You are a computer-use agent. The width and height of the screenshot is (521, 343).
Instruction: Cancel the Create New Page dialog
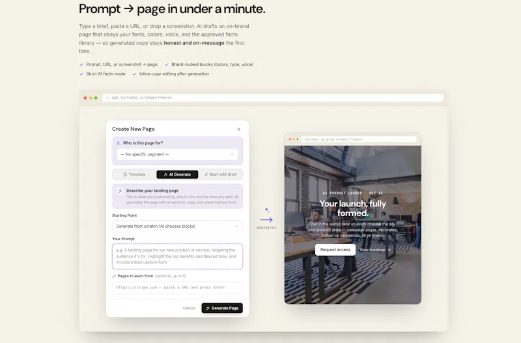[x=189, y=308]
